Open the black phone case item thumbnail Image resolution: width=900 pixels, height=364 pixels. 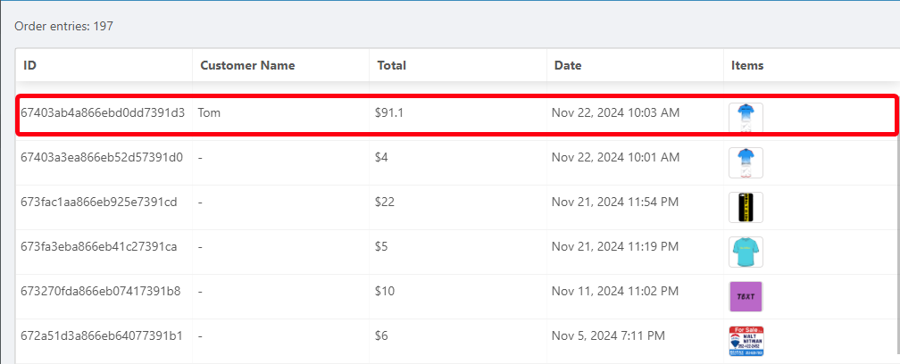pyautogui.click(x=746, y=207)
